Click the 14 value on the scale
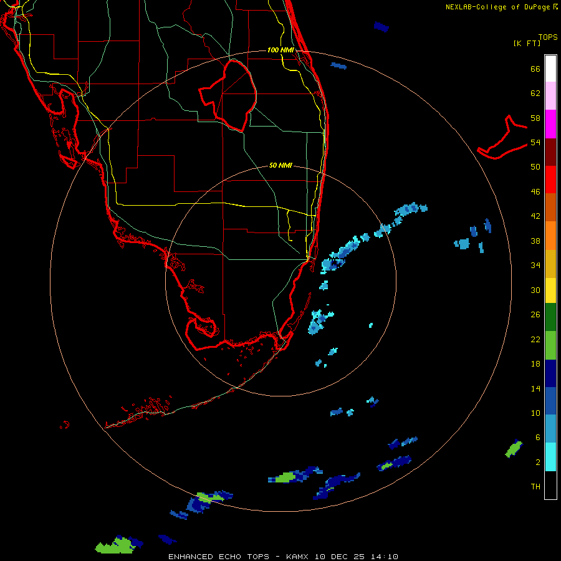This screenshot has width=561, height=561. tap(535, 388)
